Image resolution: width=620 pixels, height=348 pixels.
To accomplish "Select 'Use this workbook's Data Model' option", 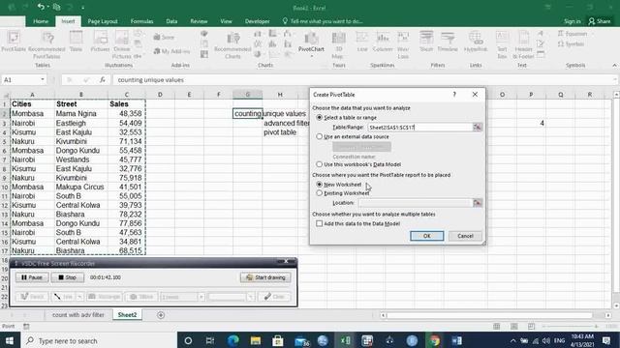I will click(x=320, y=164).
